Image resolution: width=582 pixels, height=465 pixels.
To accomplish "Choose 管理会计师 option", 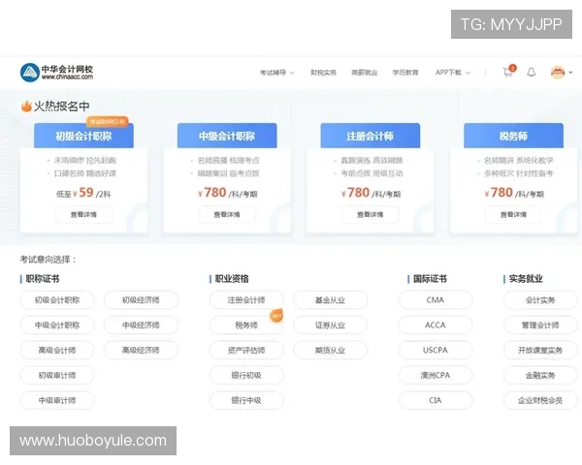I will [x=540, y=325].
